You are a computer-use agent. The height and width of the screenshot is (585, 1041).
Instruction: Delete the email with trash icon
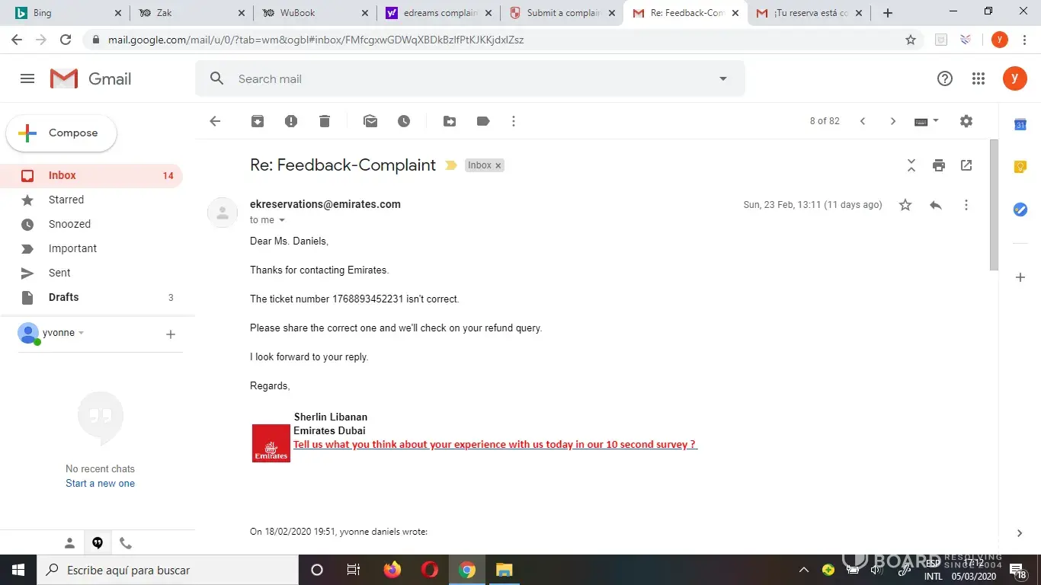click(x=325, y=121)
